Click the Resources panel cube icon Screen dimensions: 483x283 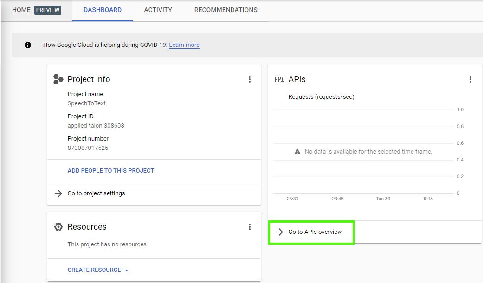coord(58,226)
